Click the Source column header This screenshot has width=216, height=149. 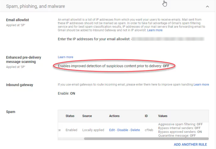tap(87, 116)
